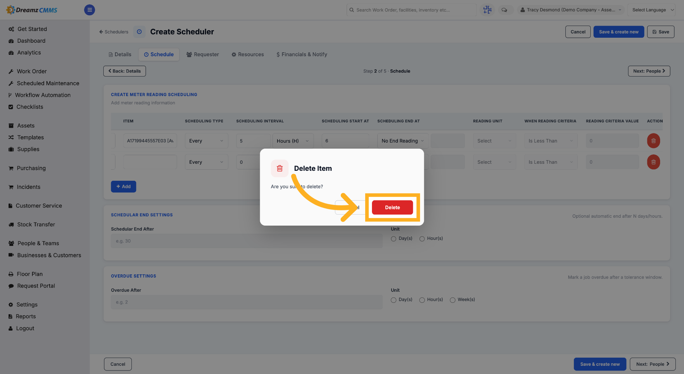This screenshot has width=684, height=374.
Task: Click the trash icon in Delete Item dialog
Action: point(280,168)
